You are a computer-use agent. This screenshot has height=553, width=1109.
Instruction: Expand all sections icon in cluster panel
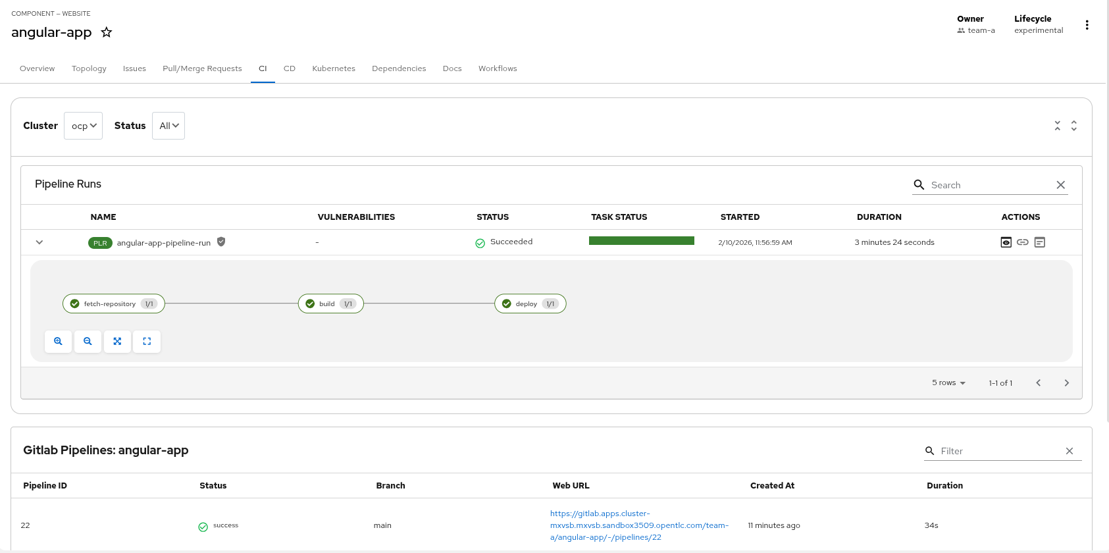(x=1073, y=126)
